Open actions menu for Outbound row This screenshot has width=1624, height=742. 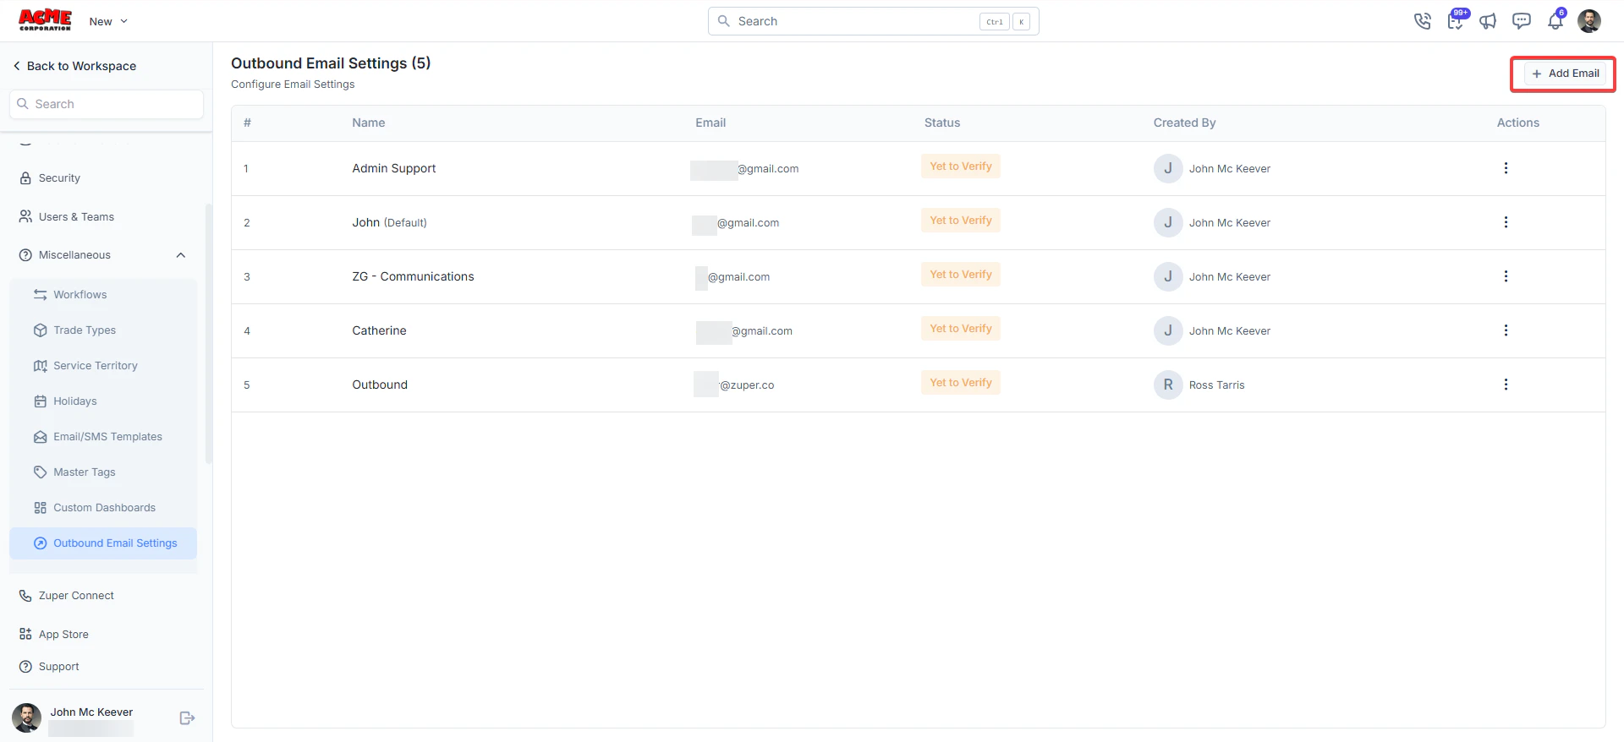1506,385
